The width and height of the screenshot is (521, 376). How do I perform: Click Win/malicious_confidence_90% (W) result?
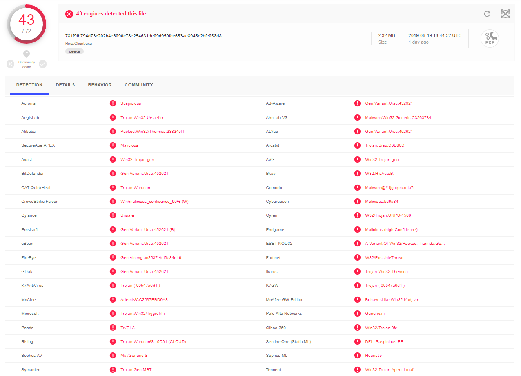154,202
